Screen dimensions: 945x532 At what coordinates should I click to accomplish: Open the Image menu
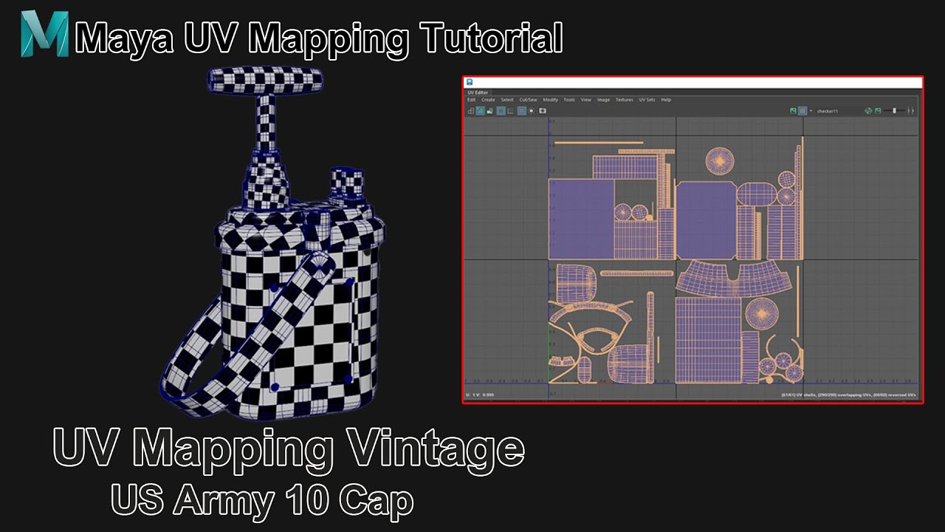click(603, 100)
